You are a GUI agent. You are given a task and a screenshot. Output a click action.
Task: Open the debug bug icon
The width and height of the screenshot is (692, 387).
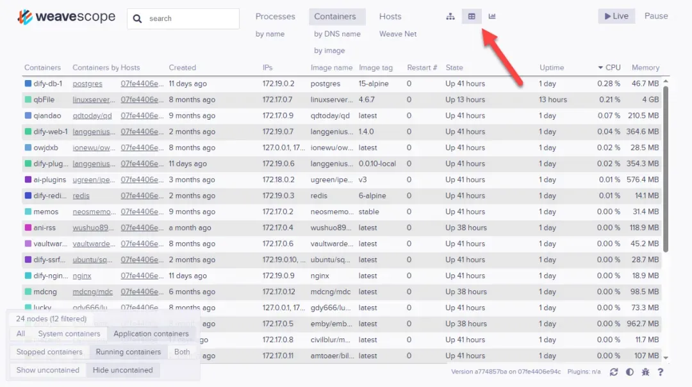tap(645, 372)
